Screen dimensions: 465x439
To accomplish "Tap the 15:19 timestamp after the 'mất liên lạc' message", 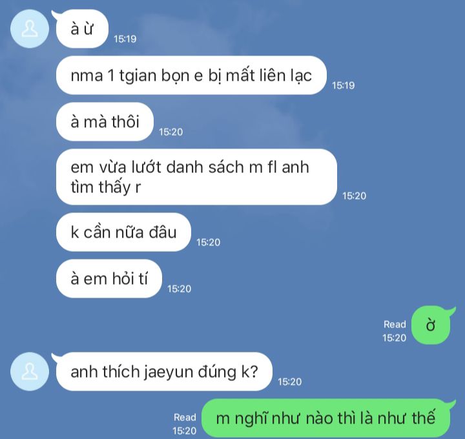I will point(344,85).
